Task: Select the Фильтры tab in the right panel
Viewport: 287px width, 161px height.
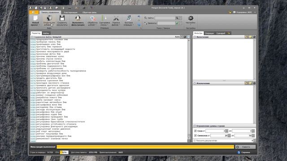Action: [198, 33]
